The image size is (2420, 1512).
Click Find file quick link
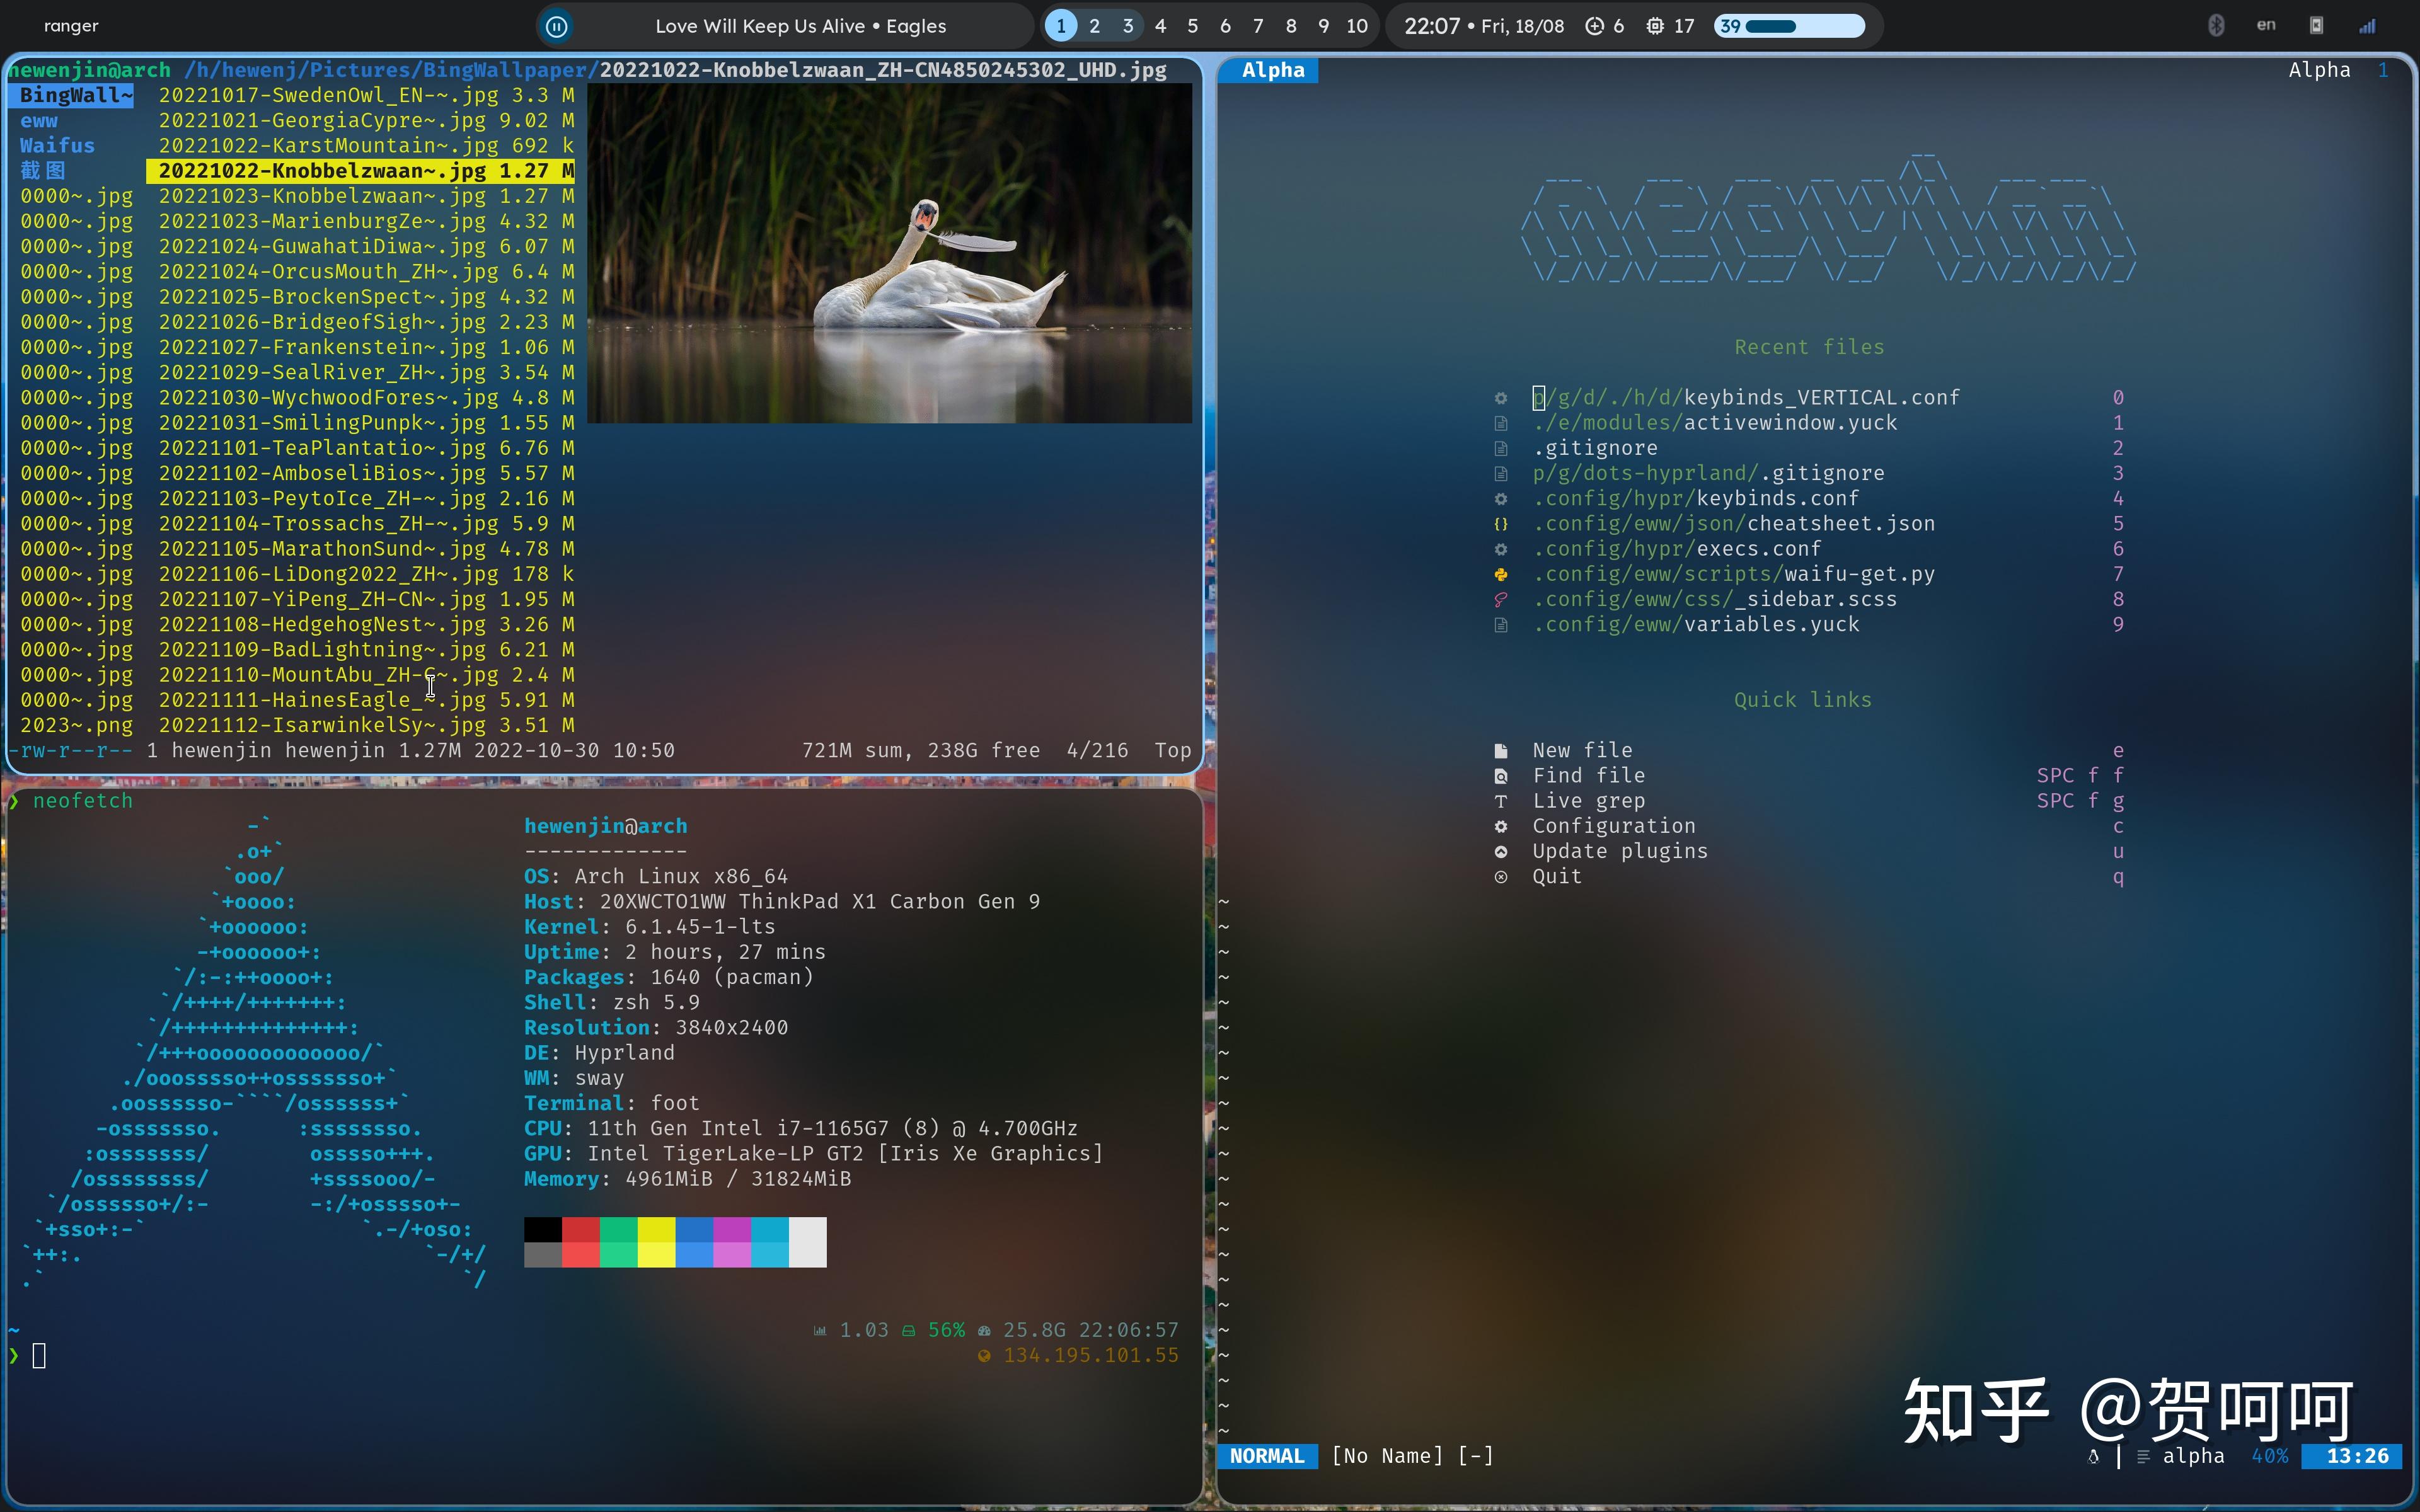(1588, 775)
